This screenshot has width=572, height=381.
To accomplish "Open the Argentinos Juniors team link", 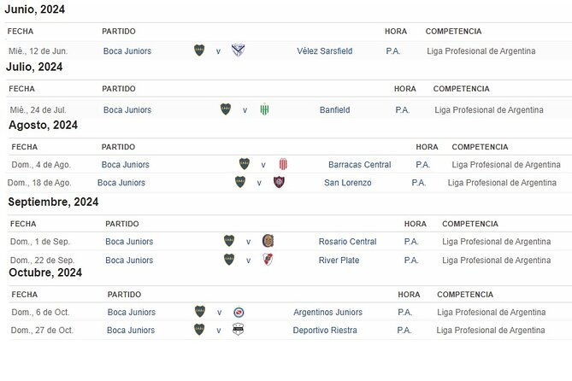I will [x=327, y=313].
